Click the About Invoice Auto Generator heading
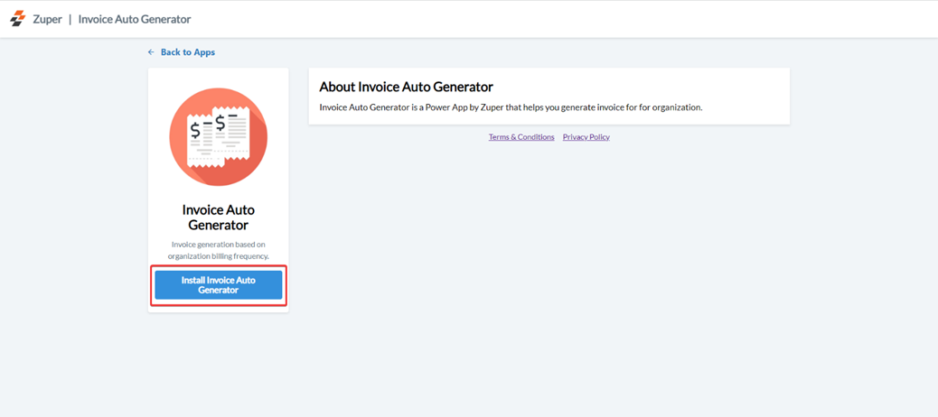Screen dimensions: 938x417 point(406,87)
